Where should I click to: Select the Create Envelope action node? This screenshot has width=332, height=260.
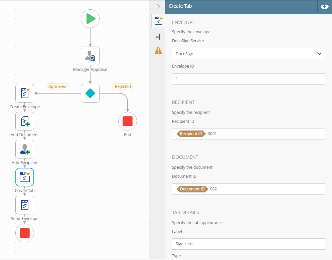pos(25,93)
